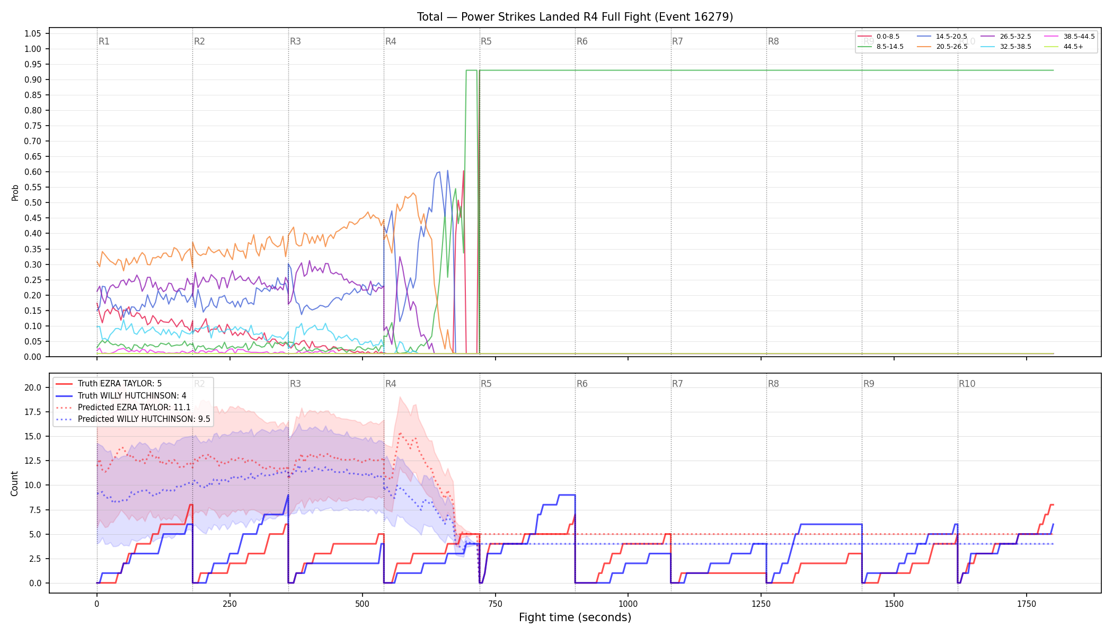Screen dimensions: 1113x636
Task: Select the 26.5-32.5 legend entry
Action: pos(1006,37)
